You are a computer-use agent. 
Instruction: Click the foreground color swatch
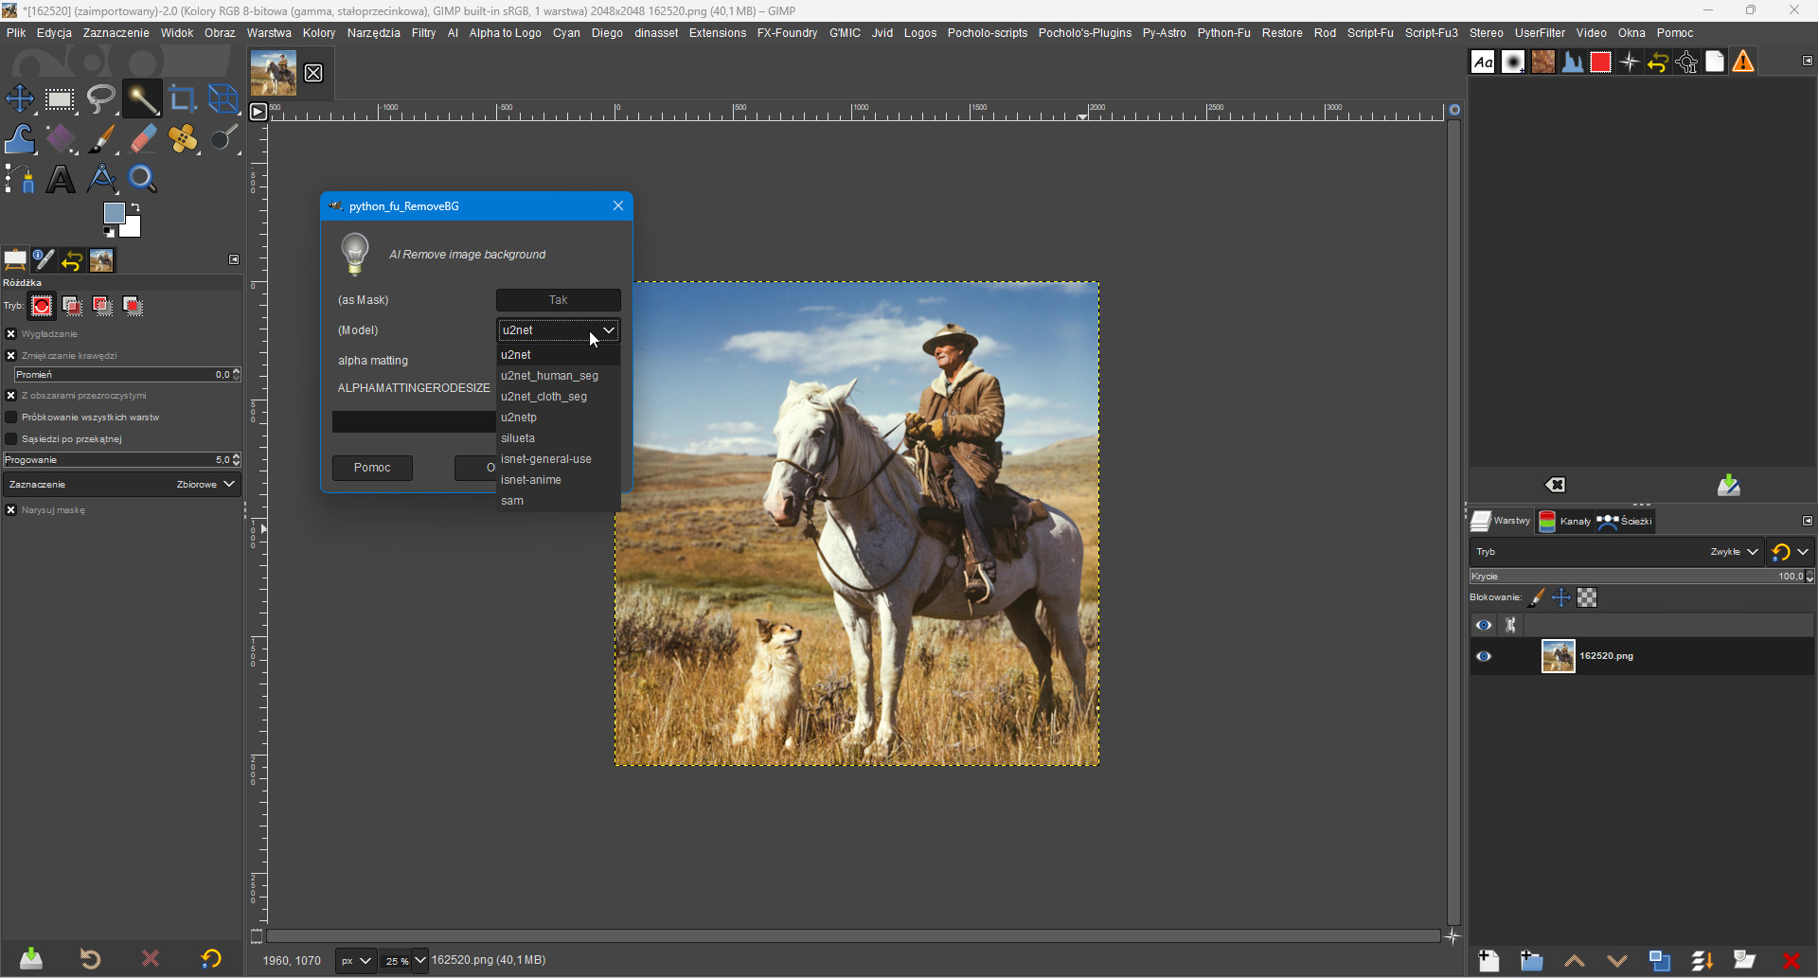pos(114,213)
